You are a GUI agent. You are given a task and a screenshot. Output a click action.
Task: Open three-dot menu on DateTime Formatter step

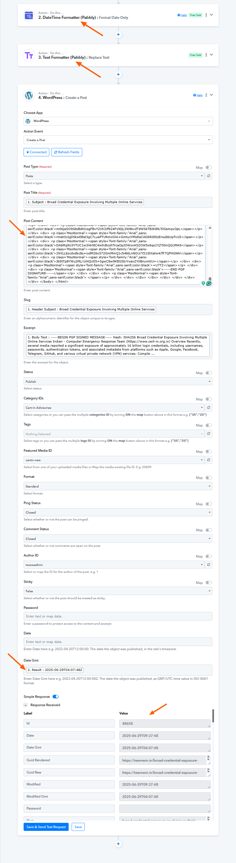tap(206, 15)
